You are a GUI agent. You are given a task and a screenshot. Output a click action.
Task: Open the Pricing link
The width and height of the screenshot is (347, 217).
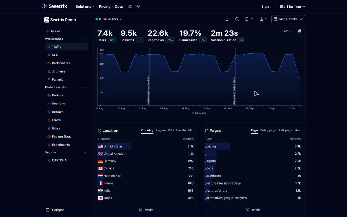[x=105, y=7]
